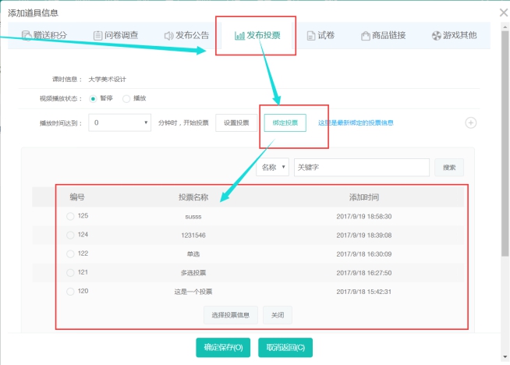The width and height of the screenshot is (510, 365).
Task: Click the 关键字 search input field
Action: pos(362,168)
